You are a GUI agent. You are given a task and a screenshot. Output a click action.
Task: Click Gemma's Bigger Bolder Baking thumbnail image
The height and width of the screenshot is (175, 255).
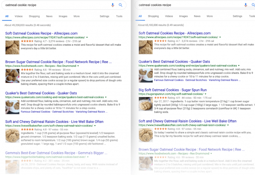tap(12, 167)
